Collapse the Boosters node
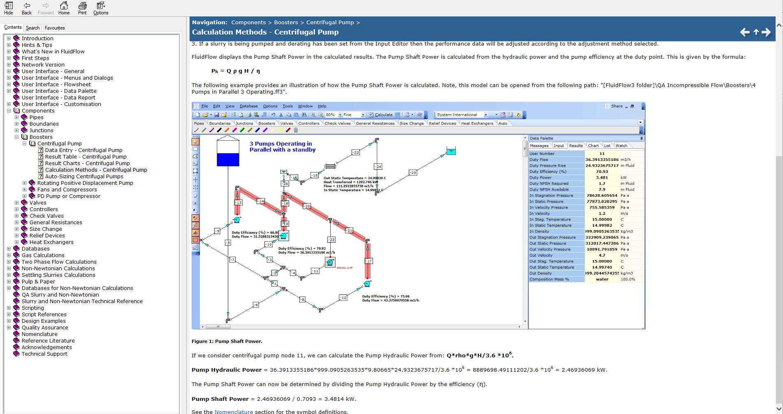This screenshot has height=414, width=783. click(16, 137)
